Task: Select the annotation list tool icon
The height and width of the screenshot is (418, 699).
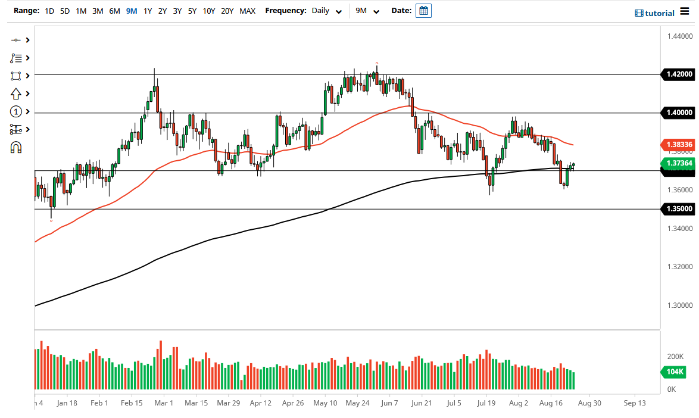Action: point(15,58)
